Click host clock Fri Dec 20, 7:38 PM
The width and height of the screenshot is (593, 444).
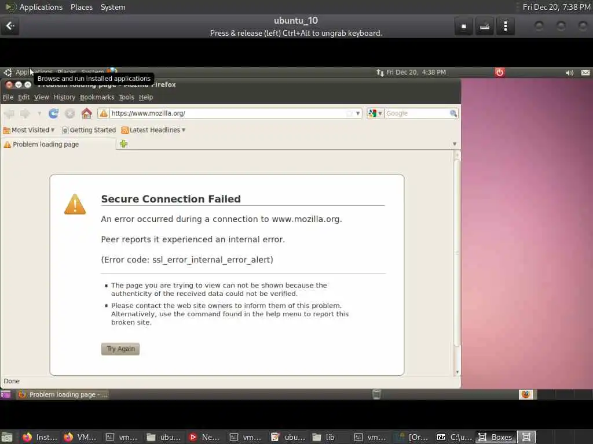pyautogui.click(x=556, y=7)
